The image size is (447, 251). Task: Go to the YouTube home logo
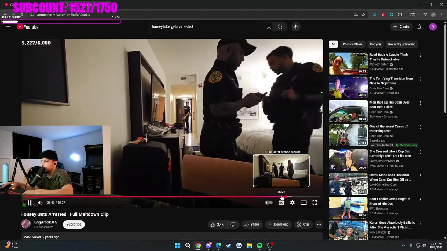28,27
